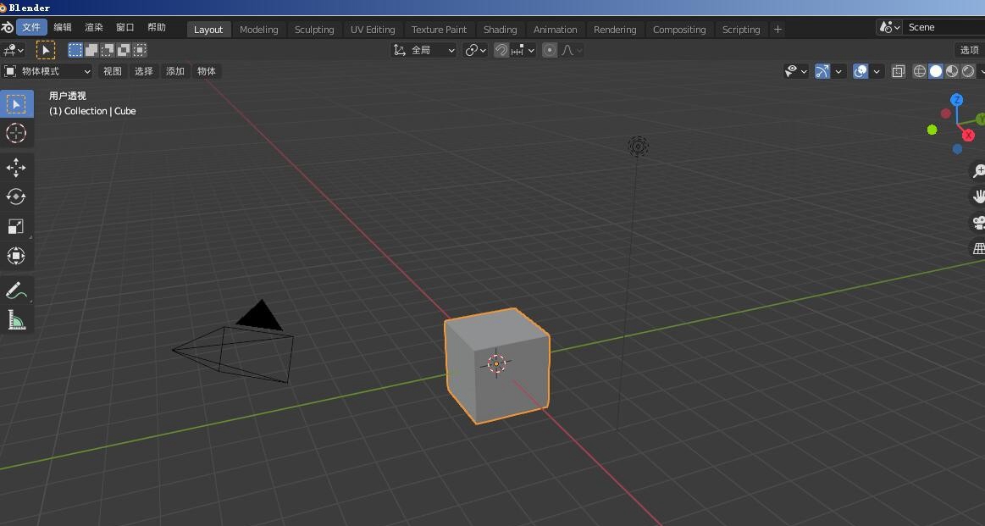Set selection mode to new selection
985x526 pixels.
click(x=75, y=50)
